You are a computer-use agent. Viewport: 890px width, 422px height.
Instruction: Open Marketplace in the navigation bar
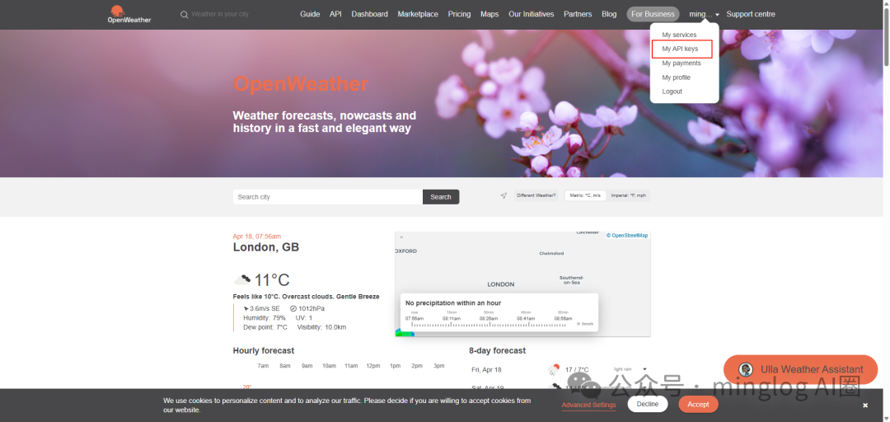(418, 14)
